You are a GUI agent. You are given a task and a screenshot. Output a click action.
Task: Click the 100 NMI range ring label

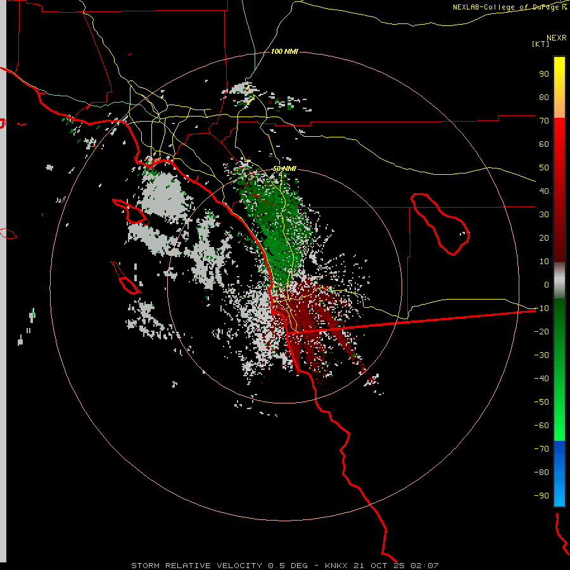(284, 51)
